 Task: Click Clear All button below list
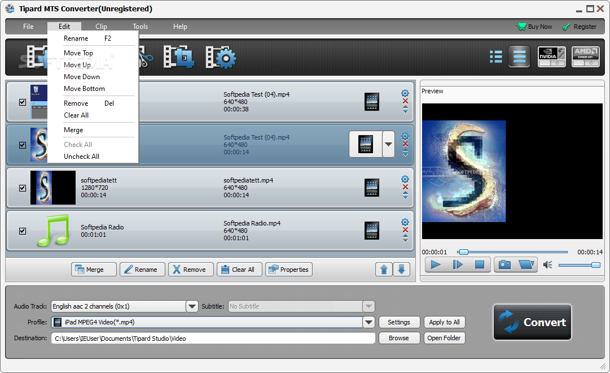239,270
